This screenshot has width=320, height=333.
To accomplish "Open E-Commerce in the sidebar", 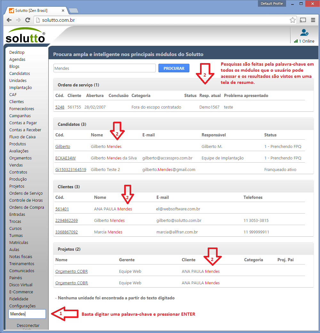I will [x=21, y=292].
